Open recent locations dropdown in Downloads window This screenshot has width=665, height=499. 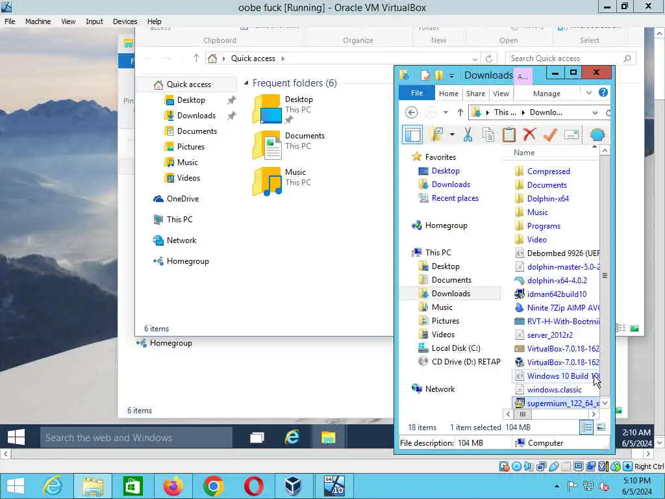point(445,112)
